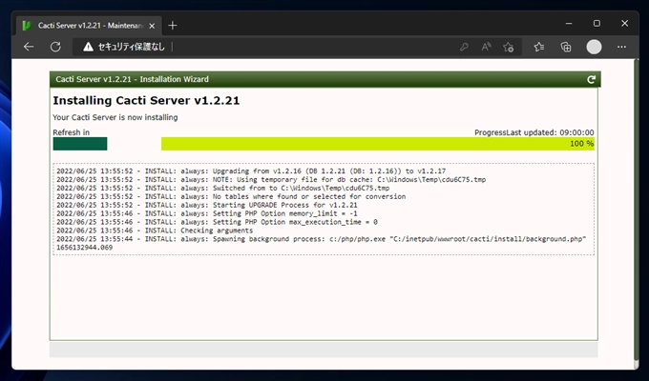Click log line 'No tables where found'
Viewport: 649px width, 381px height.
(x=231, y=197)
